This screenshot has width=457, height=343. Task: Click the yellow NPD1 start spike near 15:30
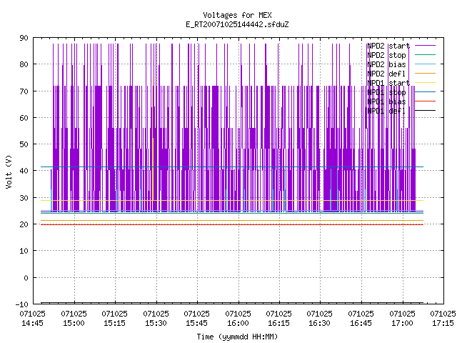coord(152,137)
